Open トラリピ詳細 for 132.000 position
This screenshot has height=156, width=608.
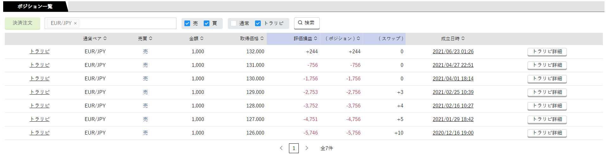(547, 52)
